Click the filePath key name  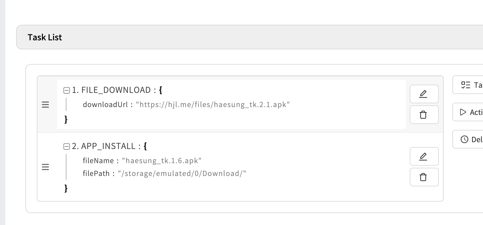pos(96,174)
